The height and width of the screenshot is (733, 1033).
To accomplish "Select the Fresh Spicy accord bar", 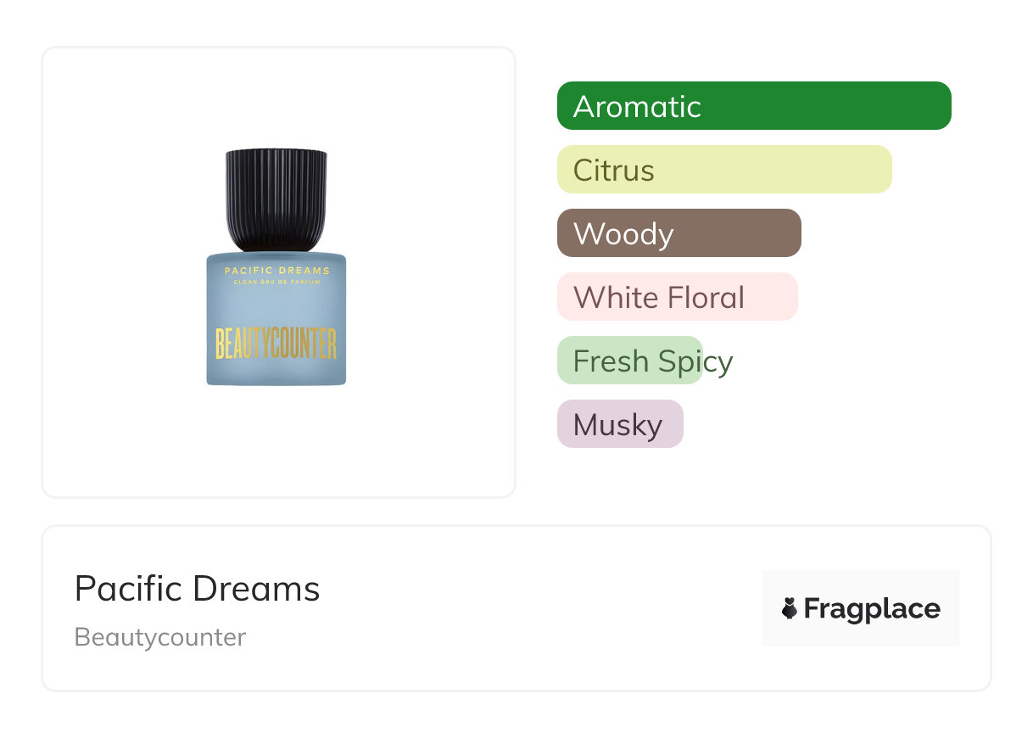I will tap(629, 361).
